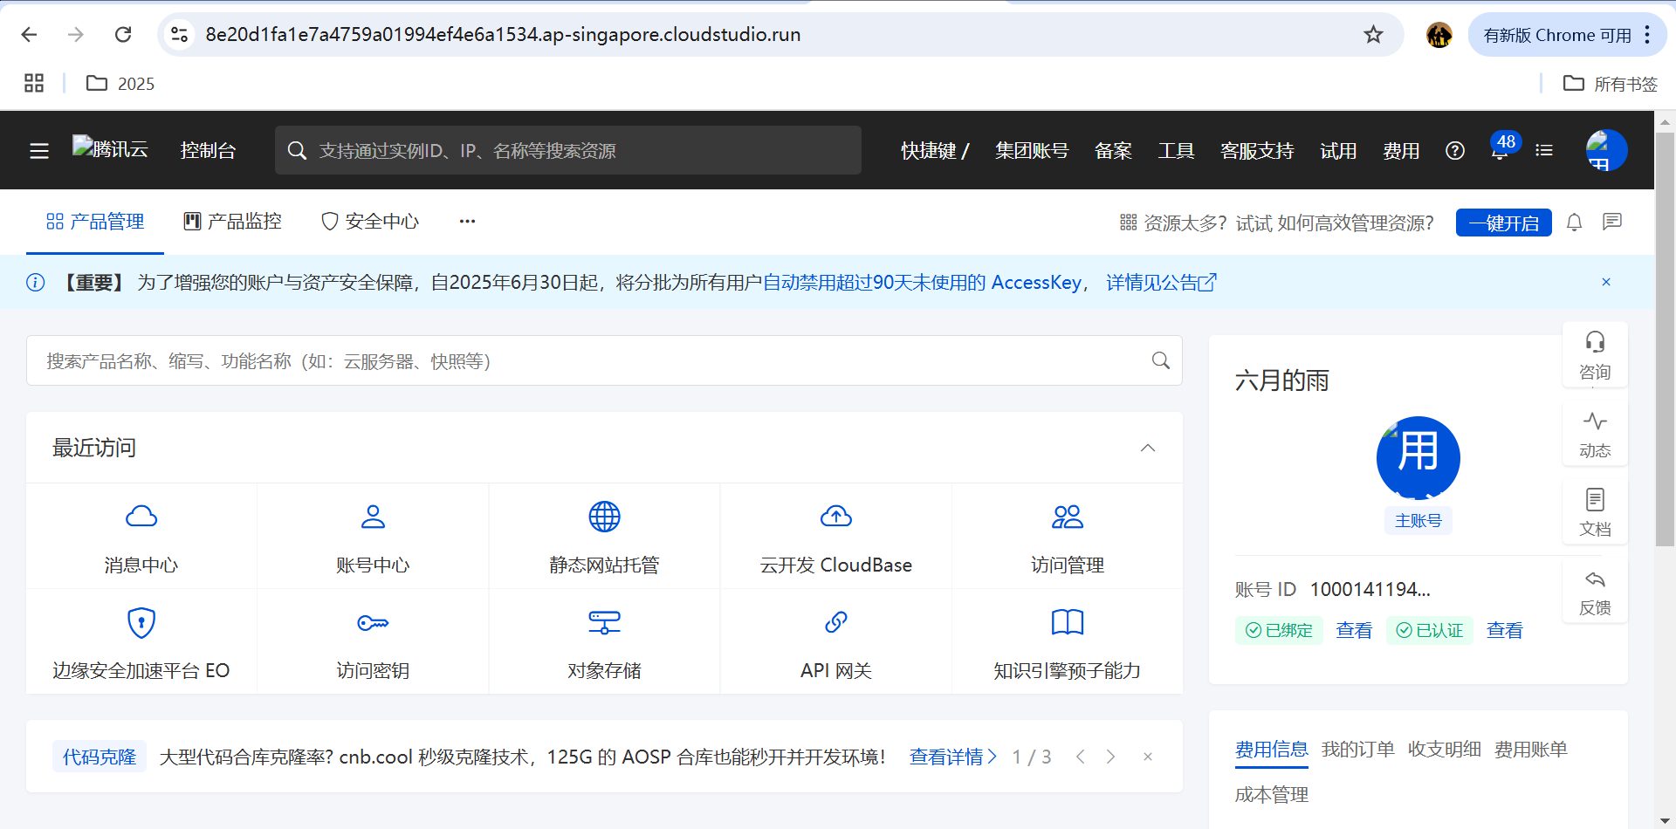Open 对象存储 storage icon
The height and width of the screenshot is (829, 1676).
click(x=604, y=622)
